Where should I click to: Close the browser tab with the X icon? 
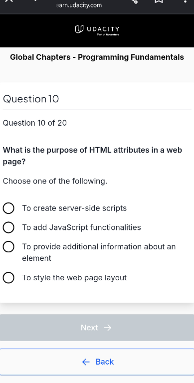(x=9, y=0)
